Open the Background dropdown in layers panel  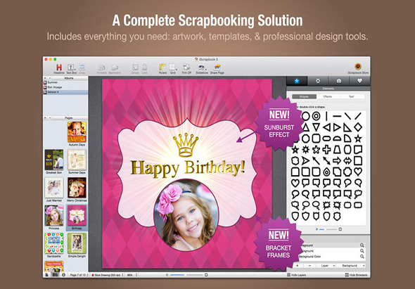(351, 266)
